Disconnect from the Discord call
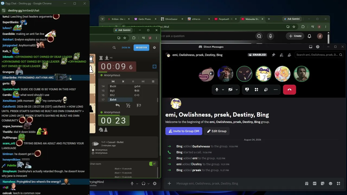The width and height of the screenshot is (347, 195). pyautogui.click(x=289, y=90)
